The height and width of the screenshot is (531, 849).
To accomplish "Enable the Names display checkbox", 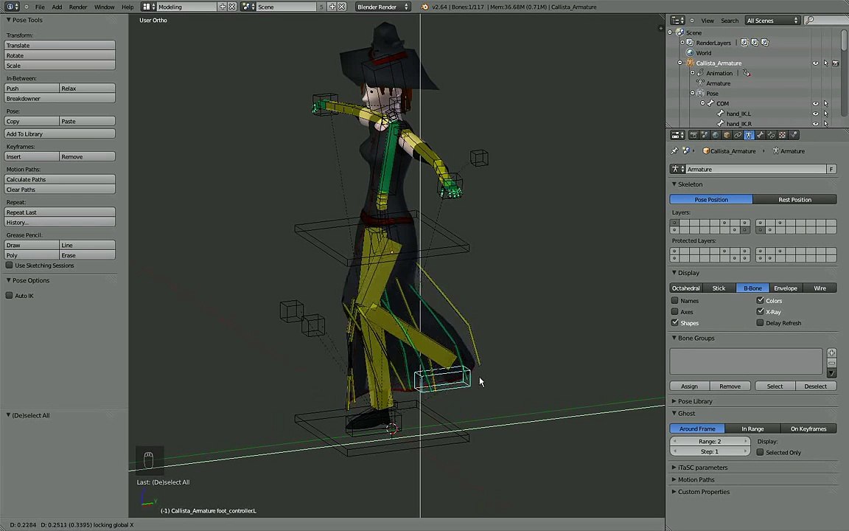I will [x=675, y=301].
